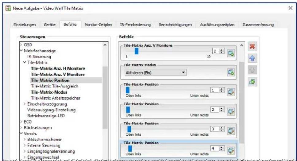Click the up arrow of the Steuerungen scrollbar
The height and width of the screenshot is (161, 297).
[x=105, y=45]
